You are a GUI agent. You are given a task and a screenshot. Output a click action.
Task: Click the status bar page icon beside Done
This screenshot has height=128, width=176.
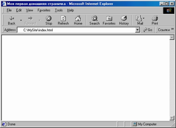click(4, 124)
